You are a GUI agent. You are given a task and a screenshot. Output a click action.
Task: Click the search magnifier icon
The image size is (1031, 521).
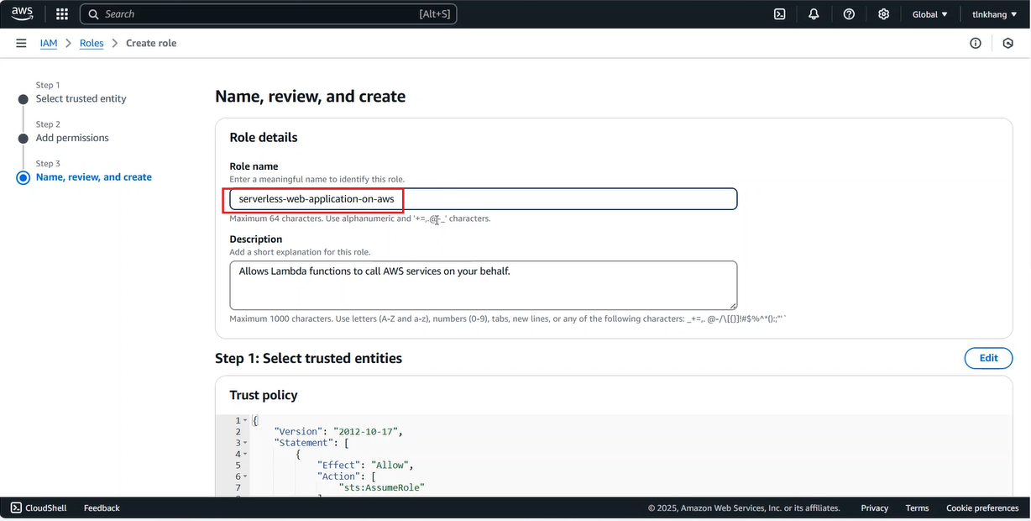(x=93, y=14)
